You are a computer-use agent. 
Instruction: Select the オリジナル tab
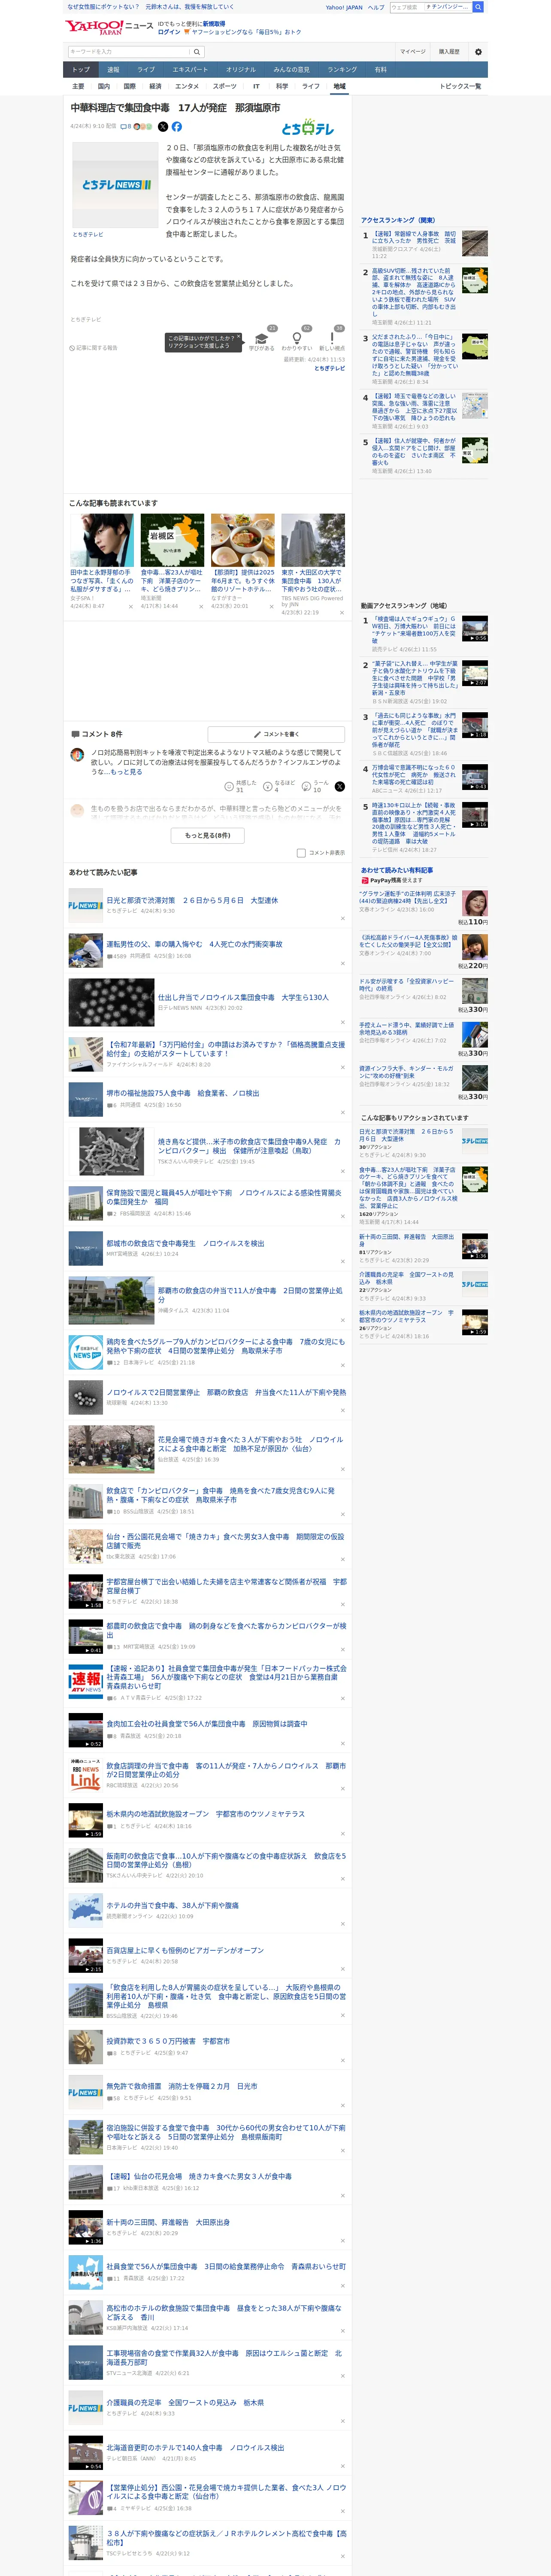point(241,70)
